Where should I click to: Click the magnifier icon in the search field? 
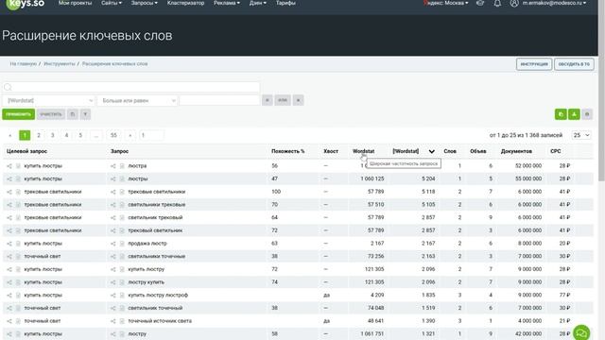point(8,87)
